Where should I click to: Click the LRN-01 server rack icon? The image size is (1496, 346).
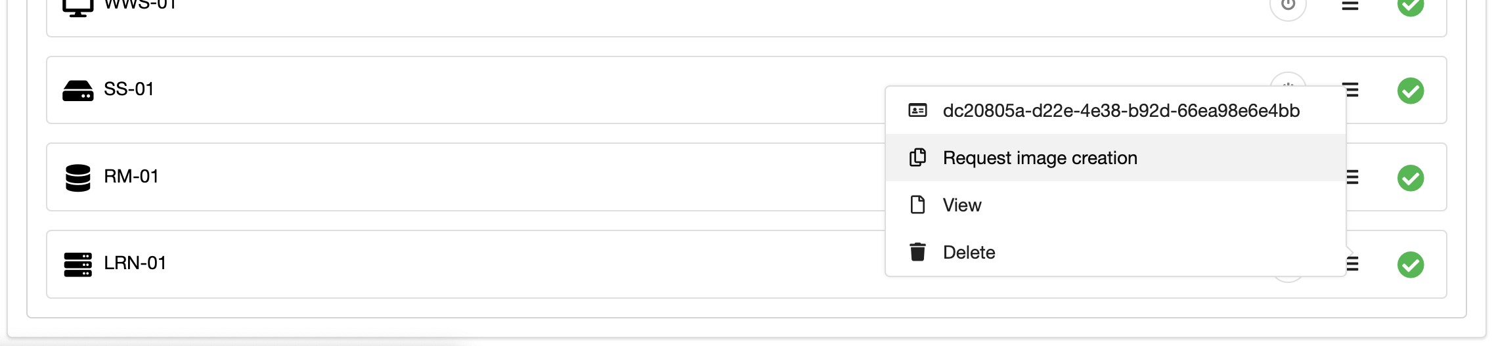(x=77, y=265)
